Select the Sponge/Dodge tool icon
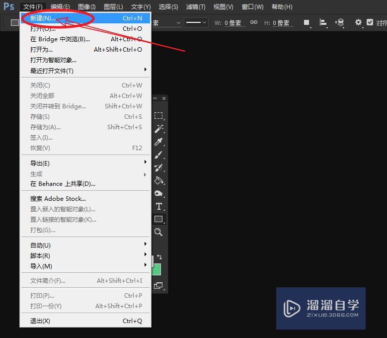Viewport: 387px width, 338px height. point(158,193)
